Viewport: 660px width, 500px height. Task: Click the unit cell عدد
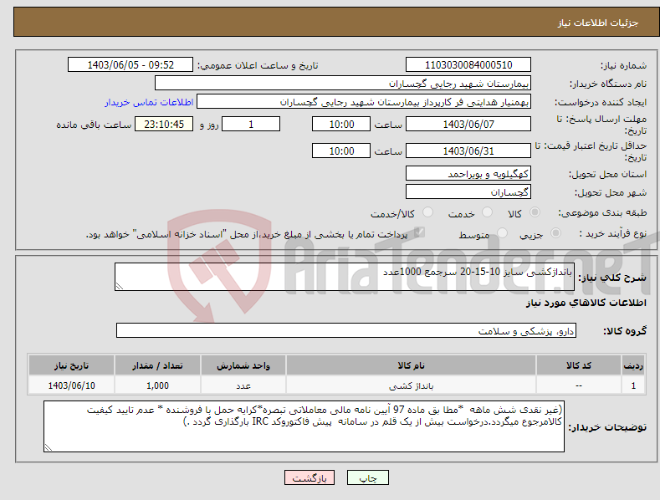click(243, 385)
